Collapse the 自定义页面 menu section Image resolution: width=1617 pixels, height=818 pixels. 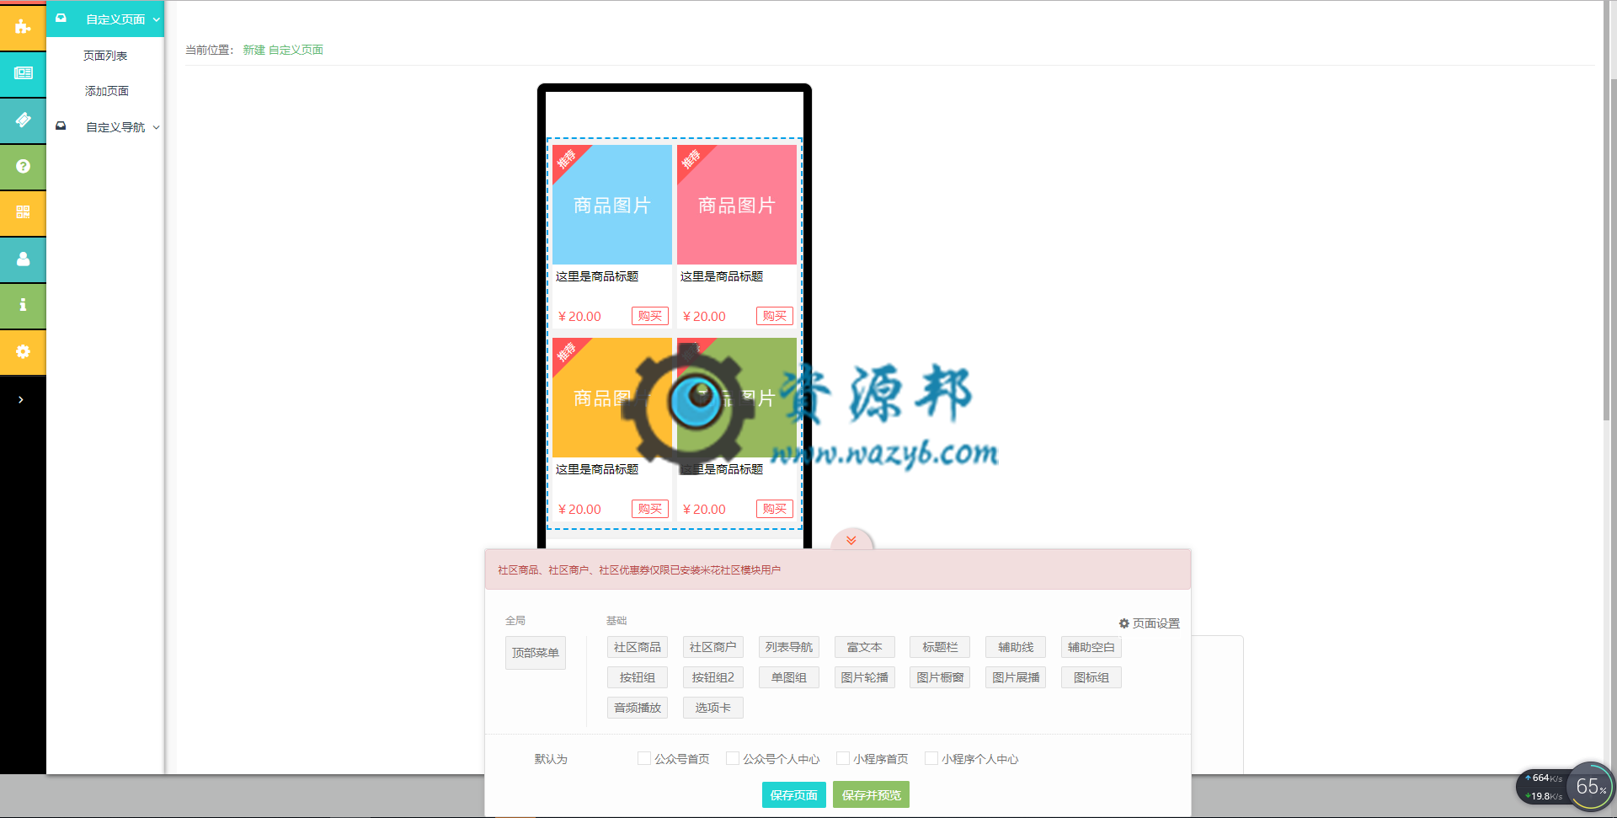[x=105, y=19]
